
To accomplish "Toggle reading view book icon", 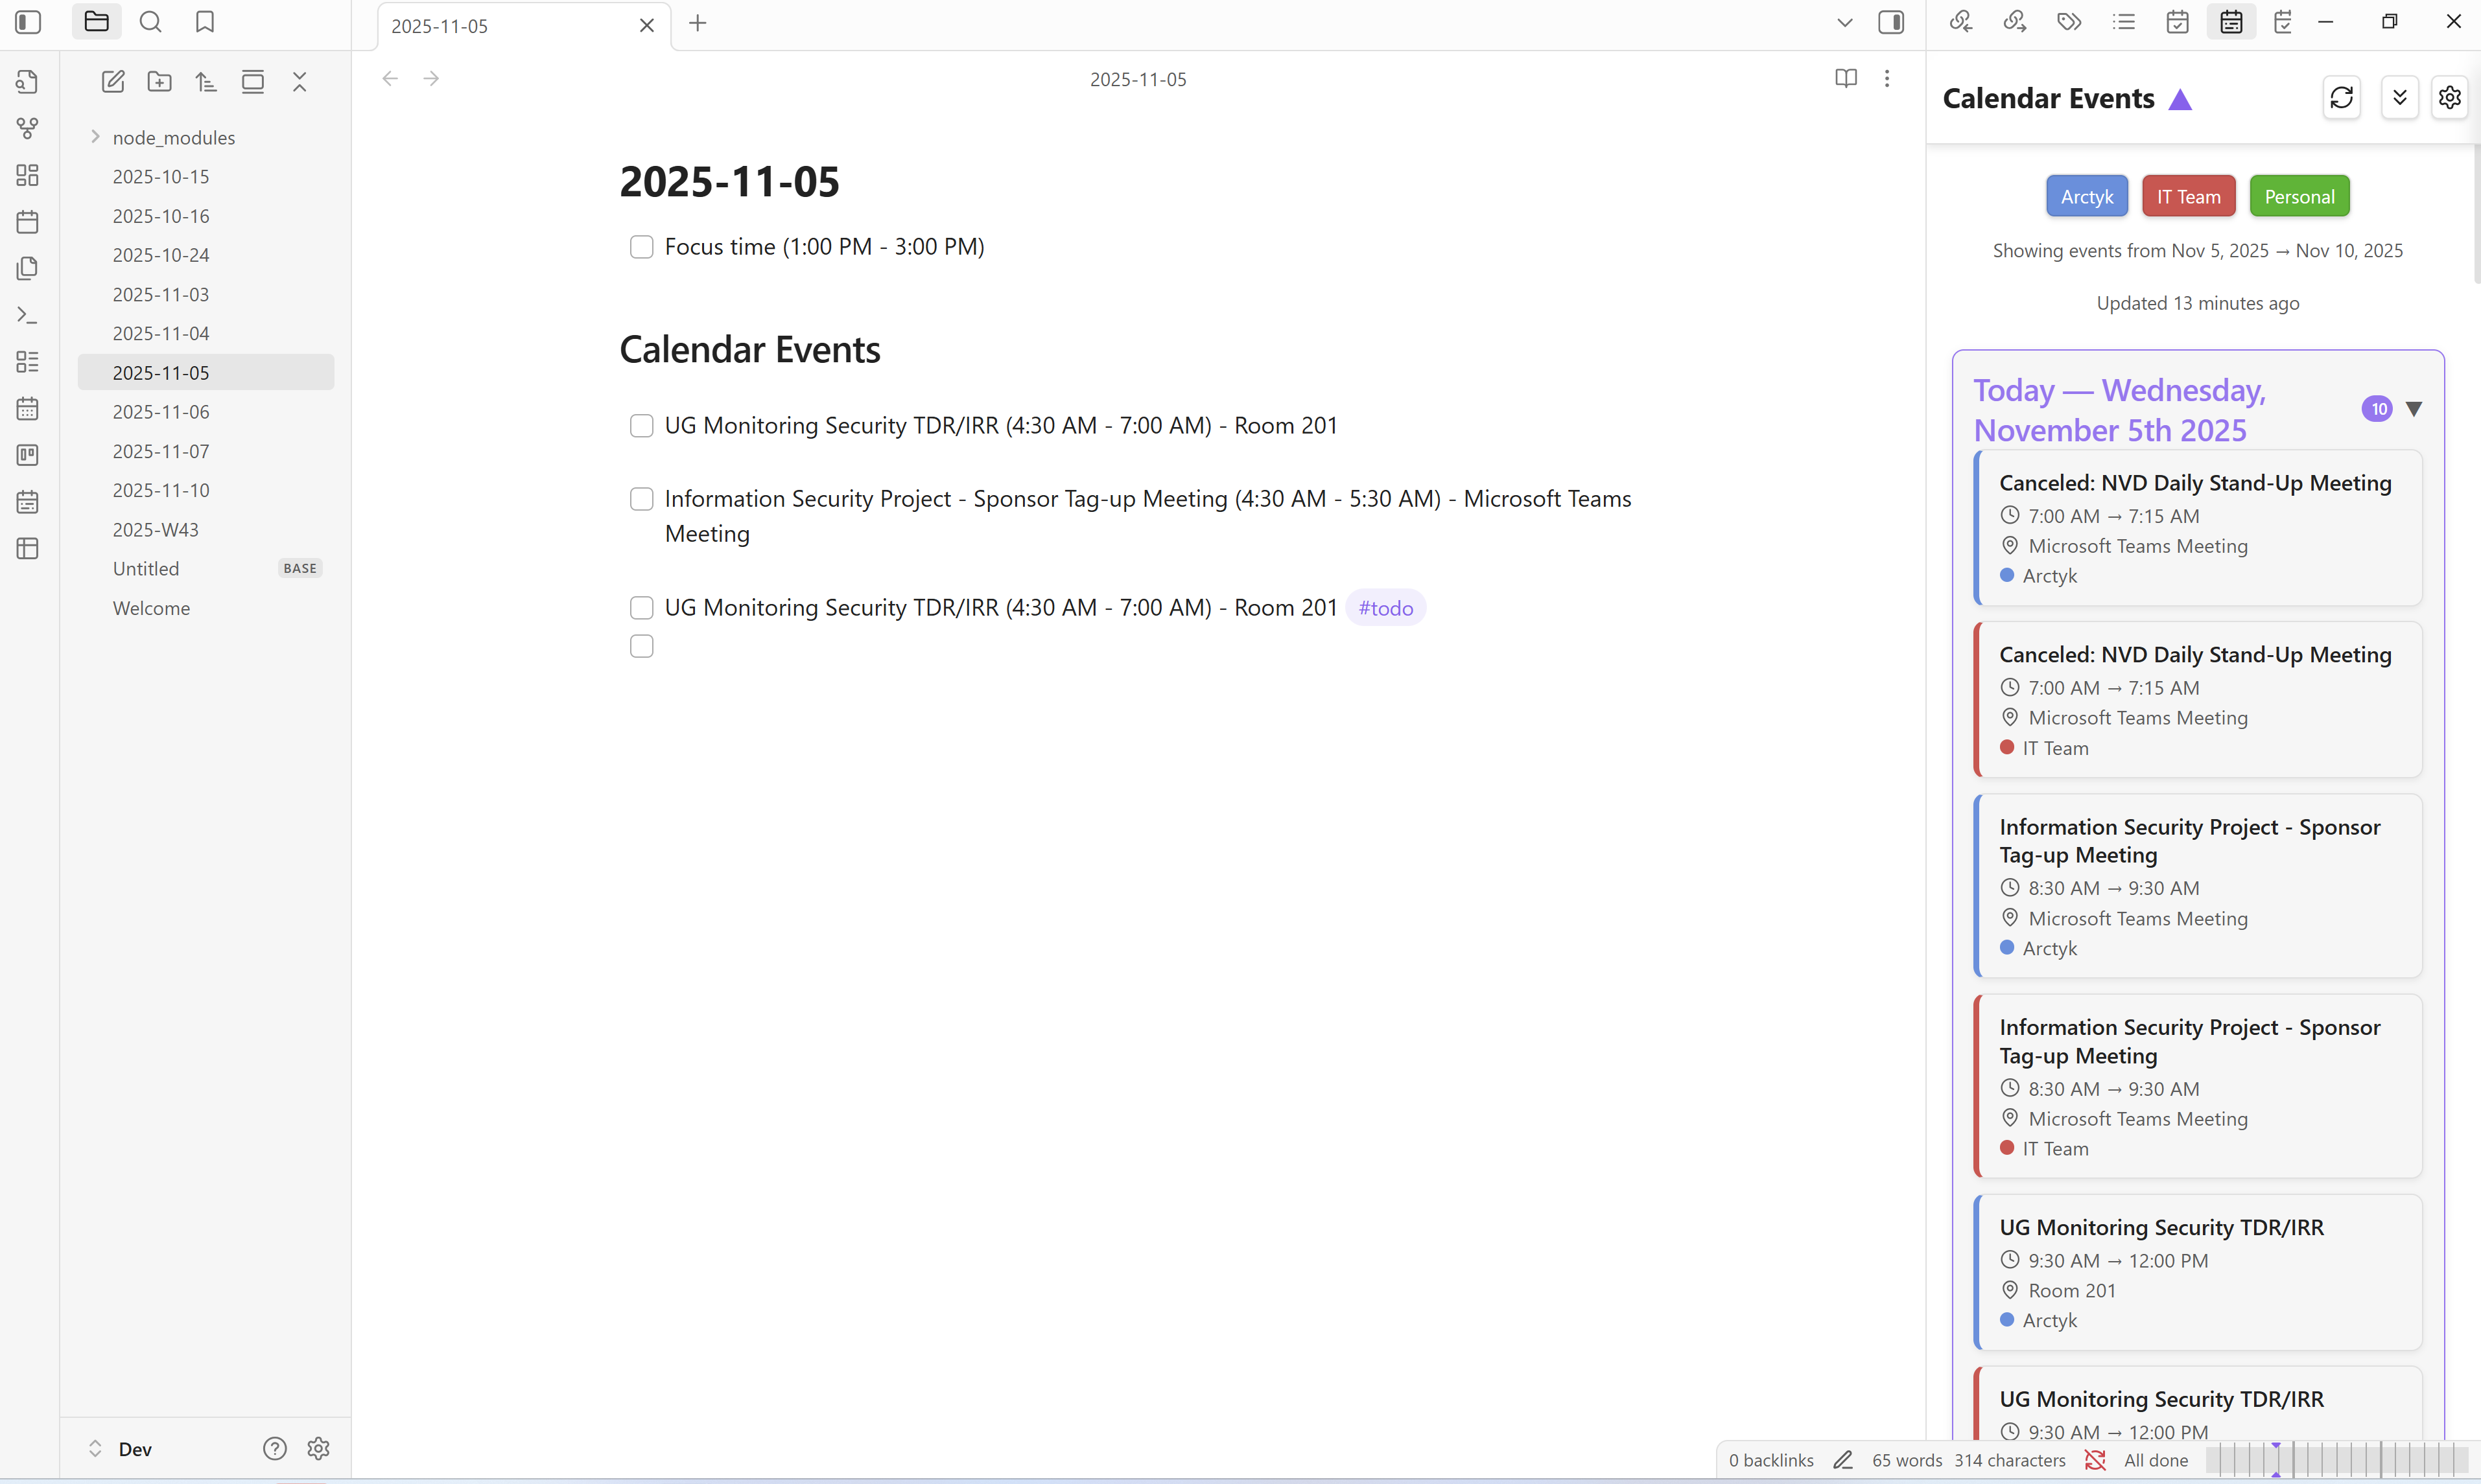I will coord(1846,78).
